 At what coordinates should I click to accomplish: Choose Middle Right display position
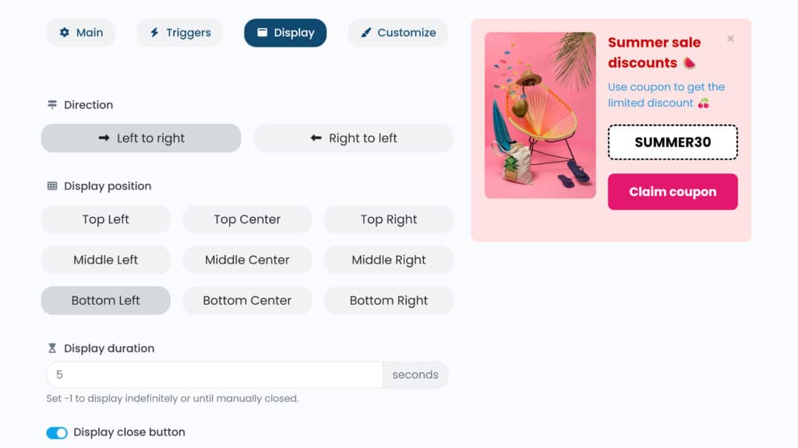point(388,260)
